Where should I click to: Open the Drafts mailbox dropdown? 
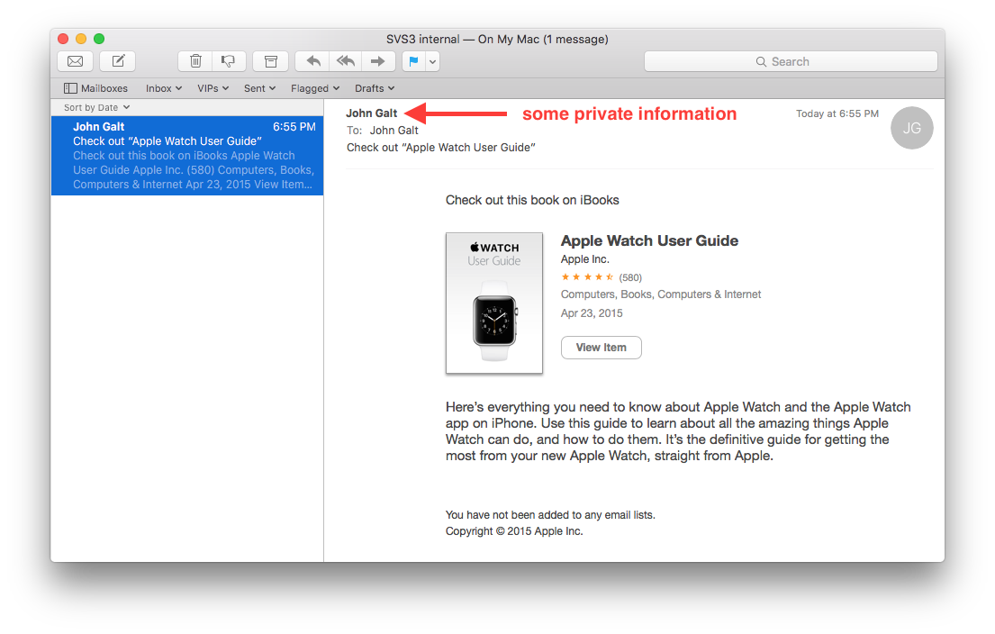pyautogui.click(x=375, y=88)
